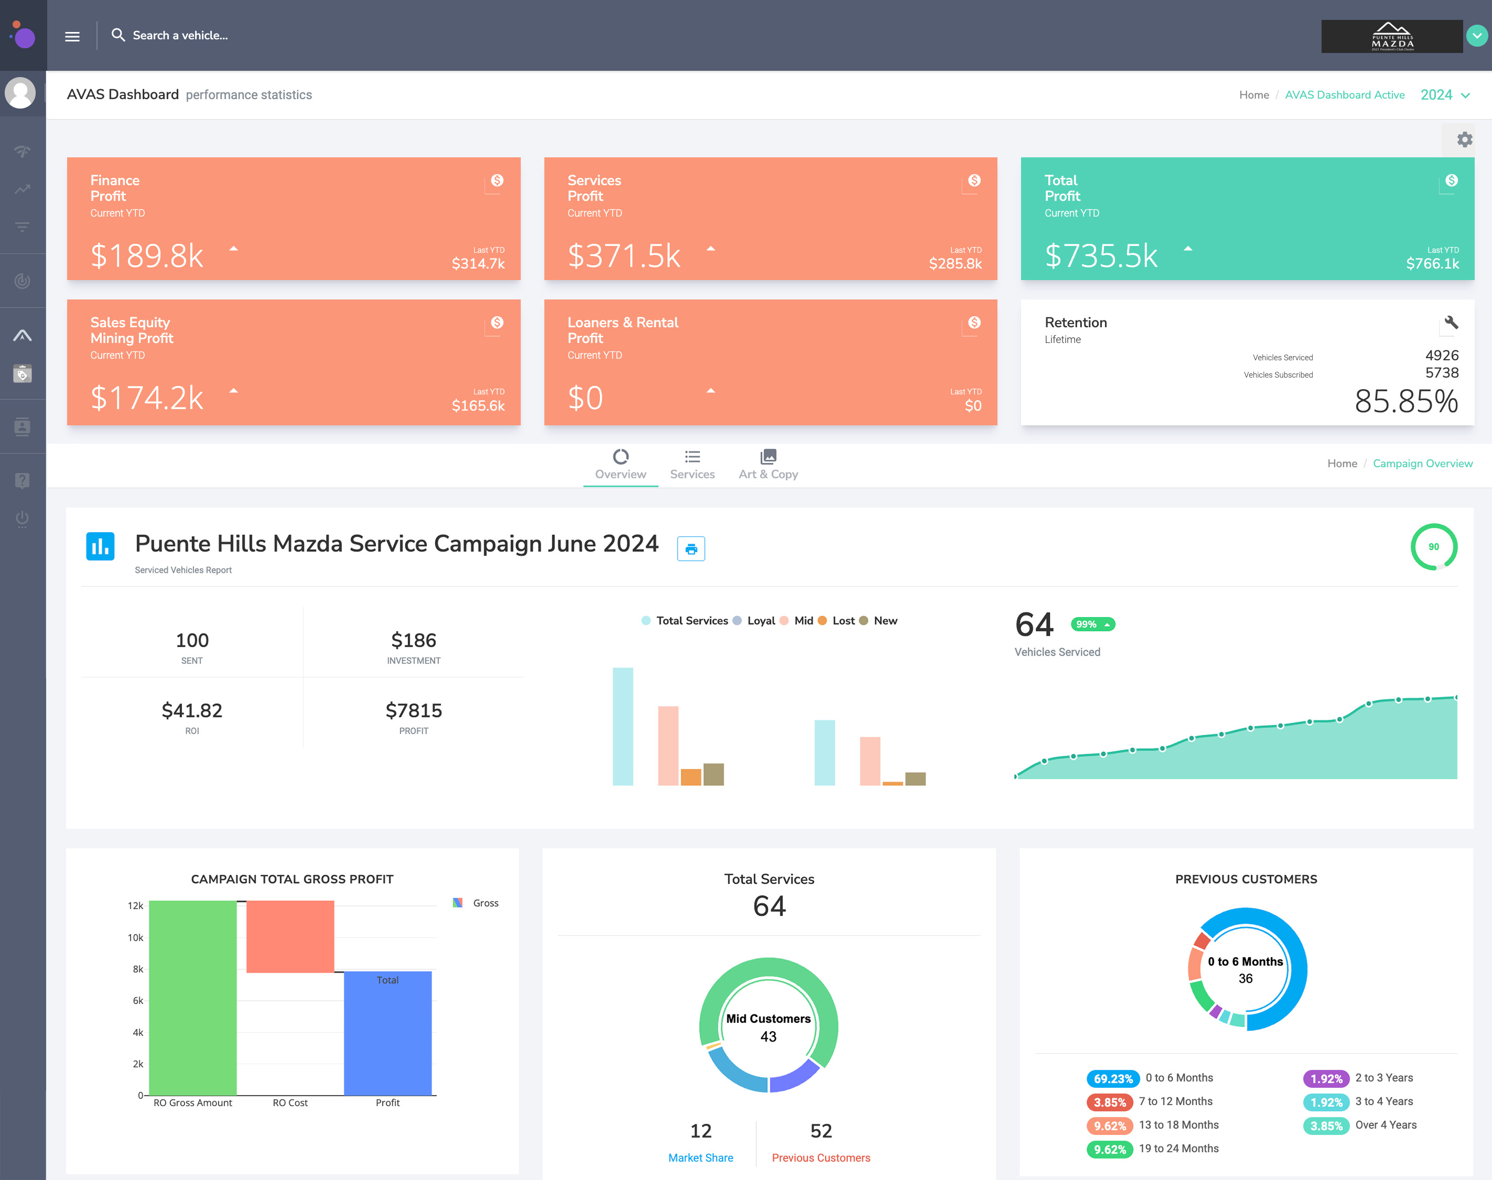The width and height of the screenshot is (1492, 1180).
Task: Expand the Finance Profit caret arrow
Action: tap(233, 250)
